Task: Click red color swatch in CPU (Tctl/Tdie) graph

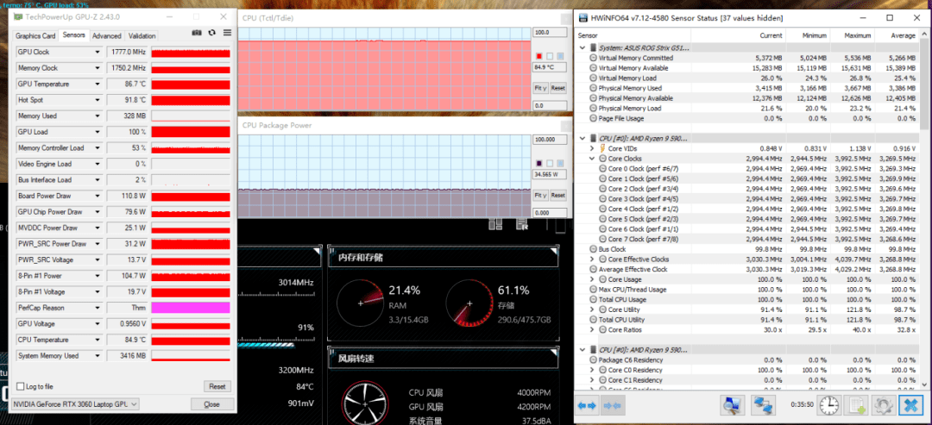Action: (539, 56)
